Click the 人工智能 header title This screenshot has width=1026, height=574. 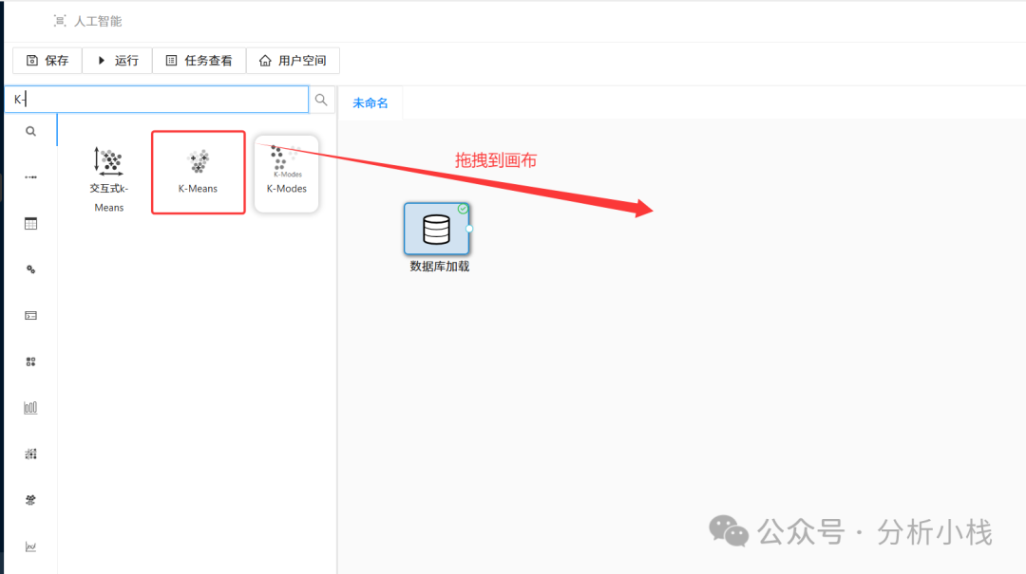[98, 21]
